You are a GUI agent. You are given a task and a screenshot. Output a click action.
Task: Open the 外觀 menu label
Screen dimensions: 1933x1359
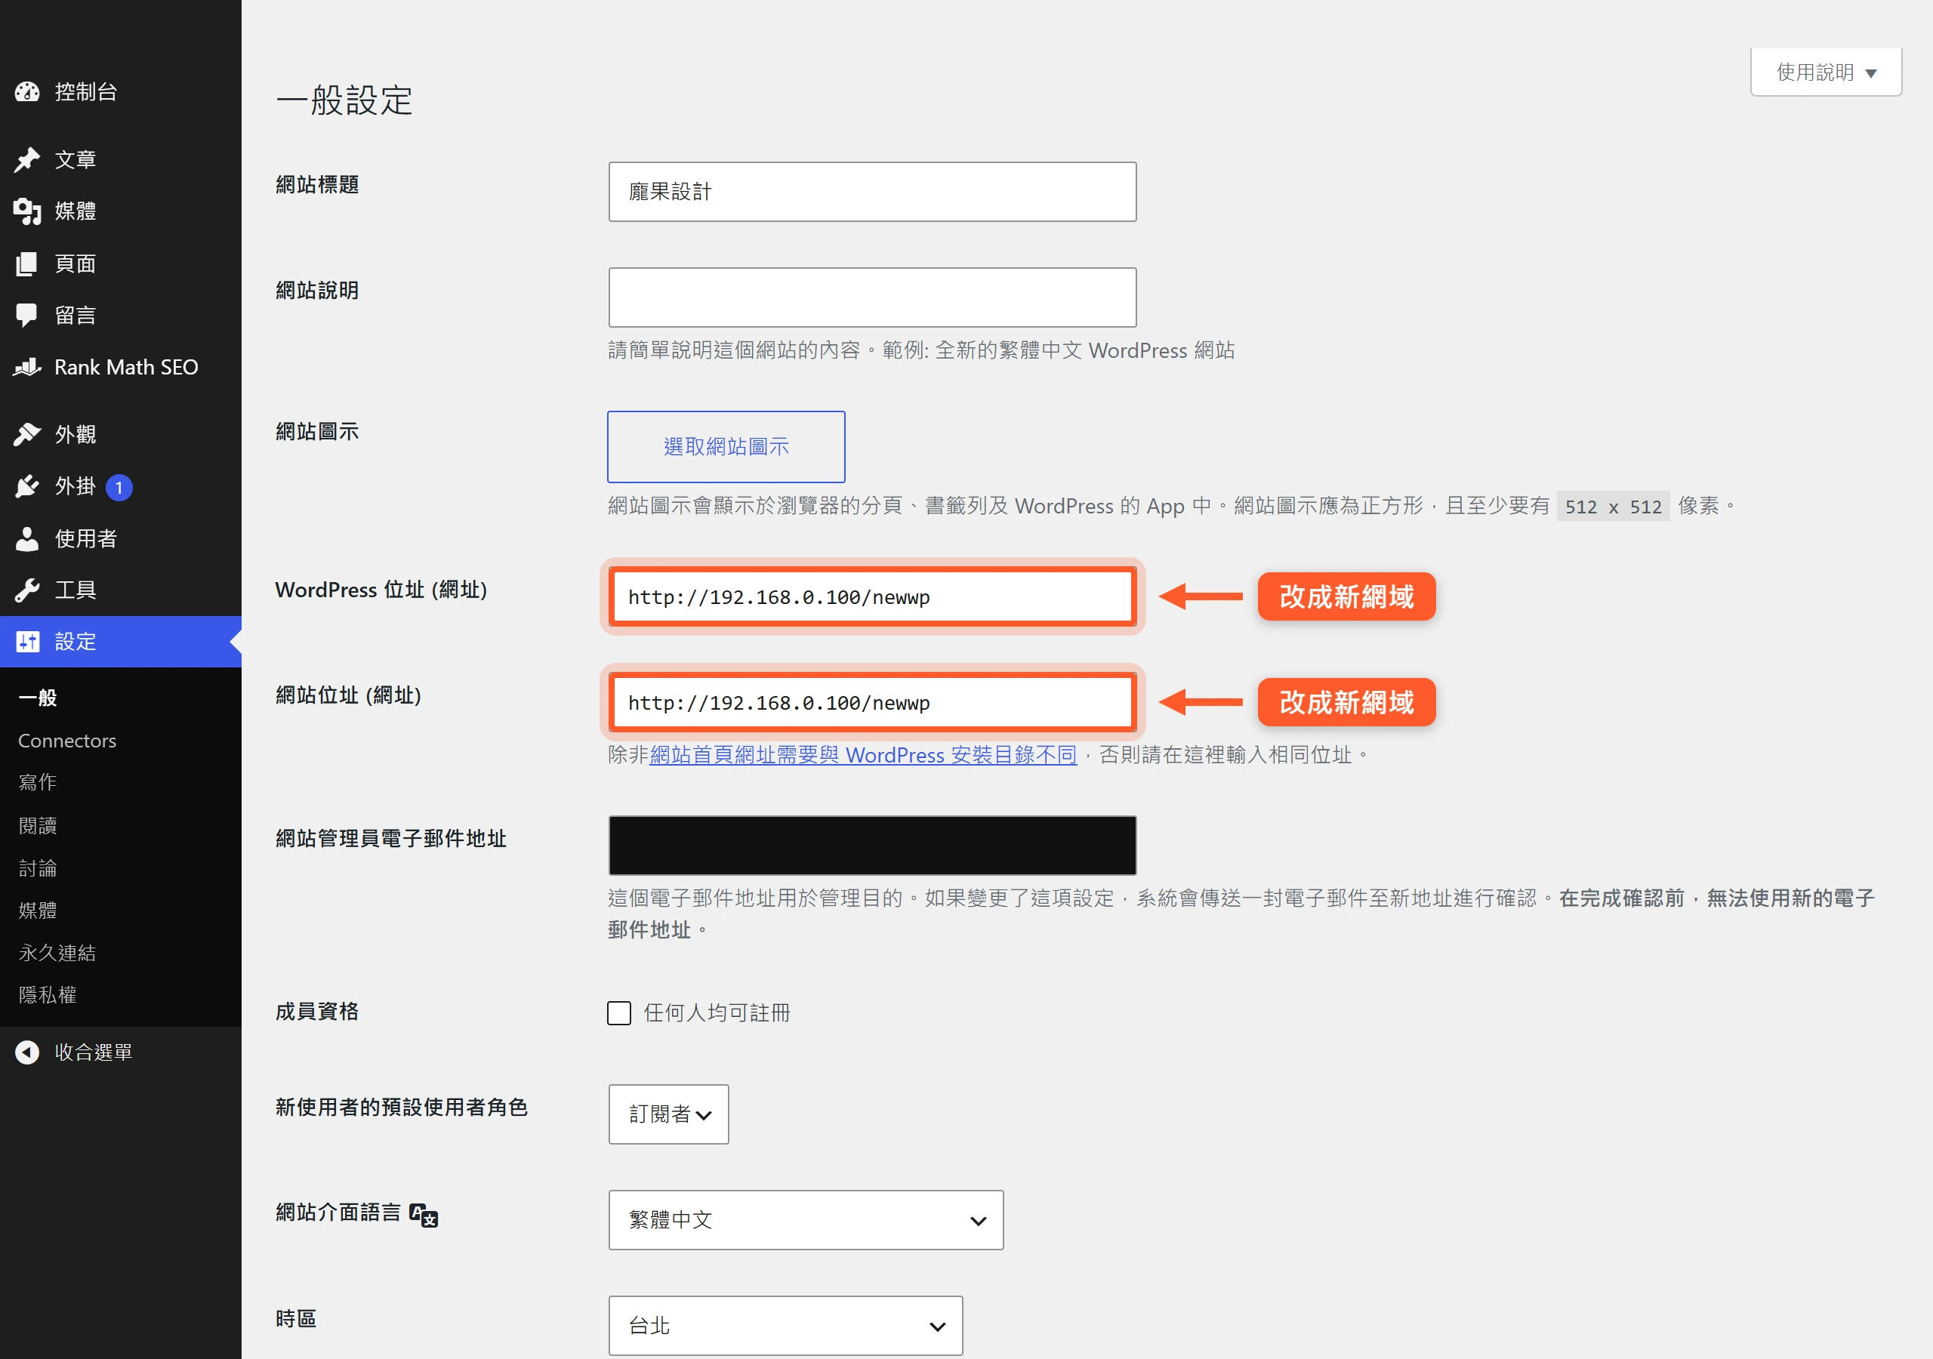(76, 434)
